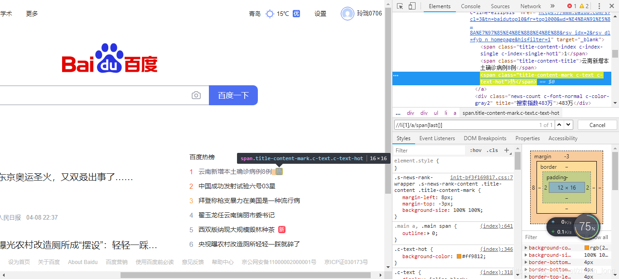Expand the truncated breadcrumb with the ... button
This screenshot has width=619, height=279.
(398, 113)
